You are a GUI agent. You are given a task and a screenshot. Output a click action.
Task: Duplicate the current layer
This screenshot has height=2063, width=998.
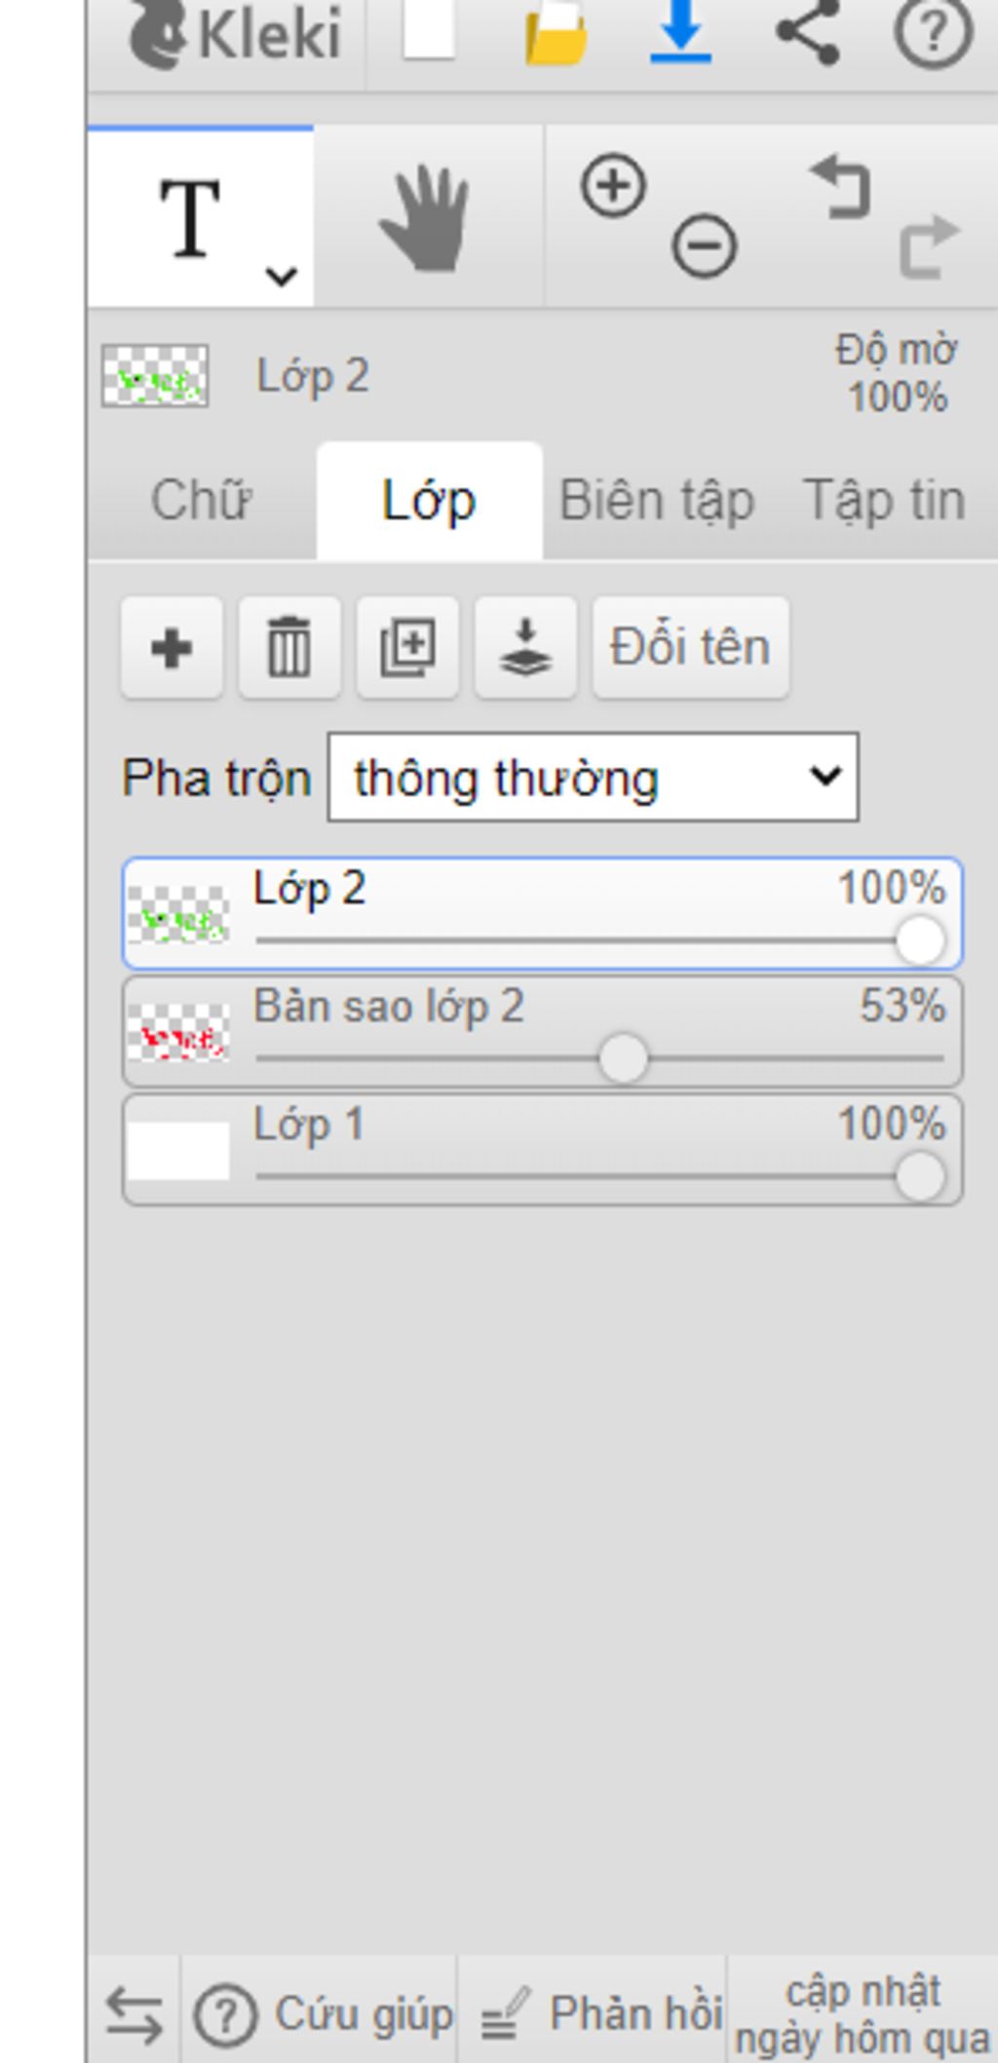click(x=407, y=648)
